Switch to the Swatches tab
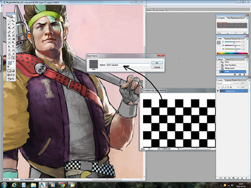This screenshot has height=188, width=251. tap(228, 38)
